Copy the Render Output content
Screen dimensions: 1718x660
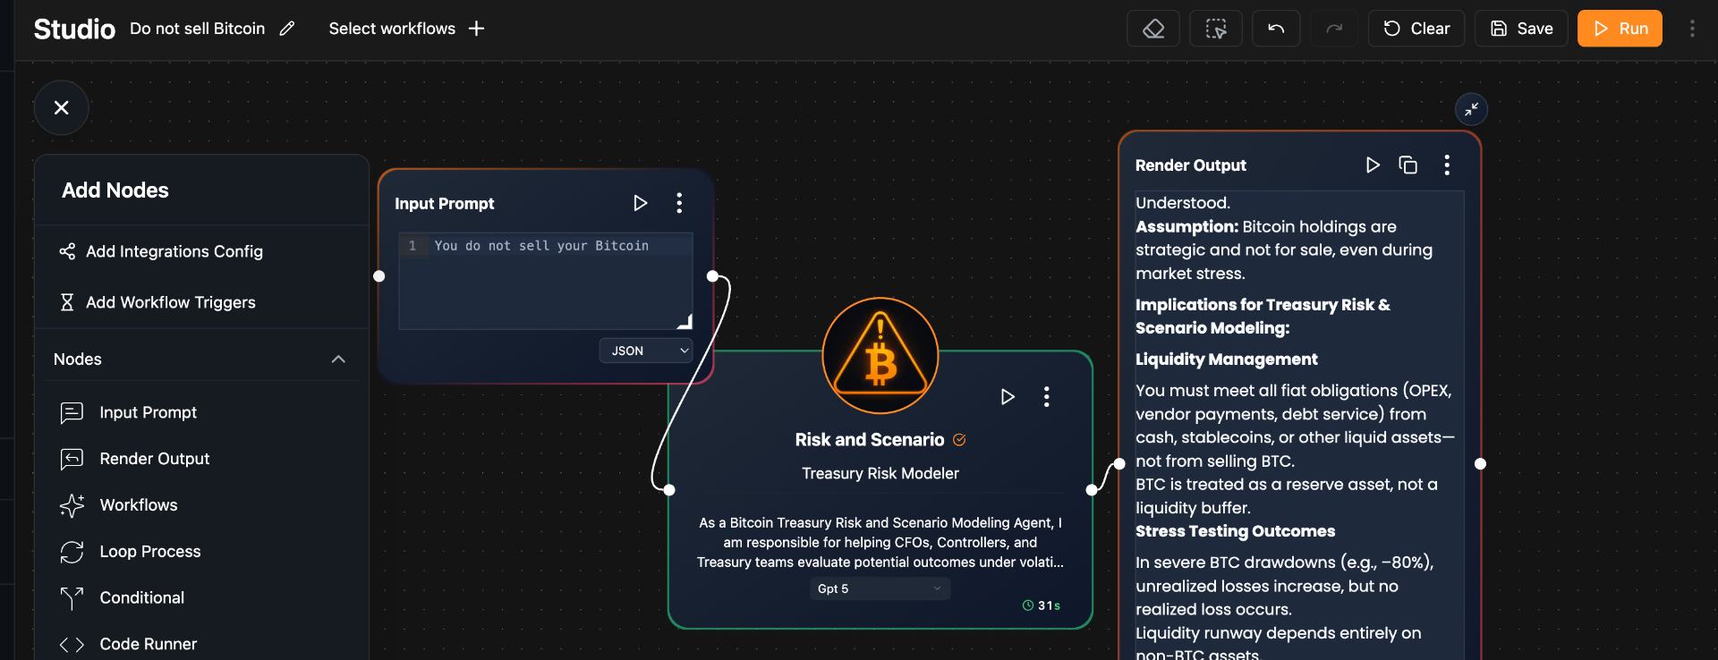(1408, 165)
